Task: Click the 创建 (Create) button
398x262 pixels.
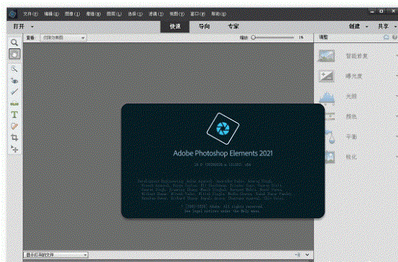Action: 354,27
